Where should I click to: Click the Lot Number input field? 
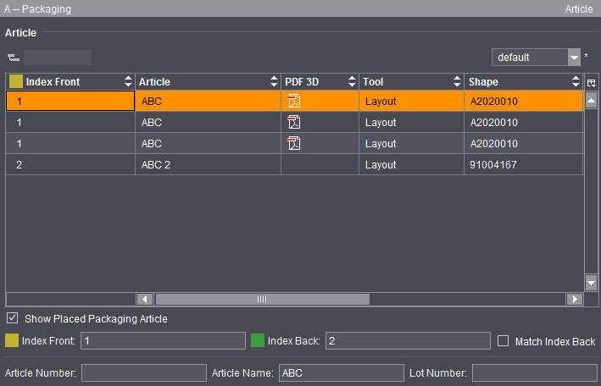(x=534, y=373)
